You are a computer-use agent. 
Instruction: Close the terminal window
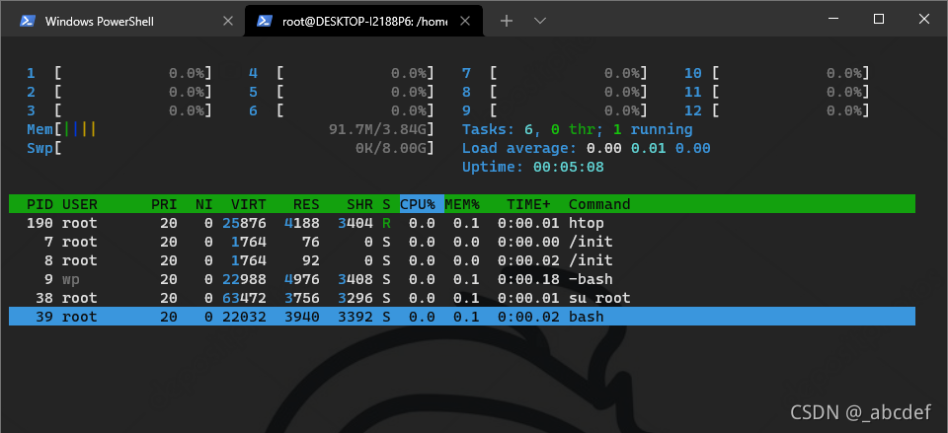(924, 20)
